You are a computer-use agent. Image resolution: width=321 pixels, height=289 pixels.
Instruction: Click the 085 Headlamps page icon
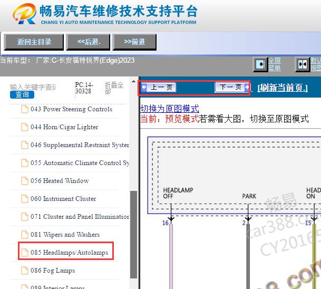[25, 252]
